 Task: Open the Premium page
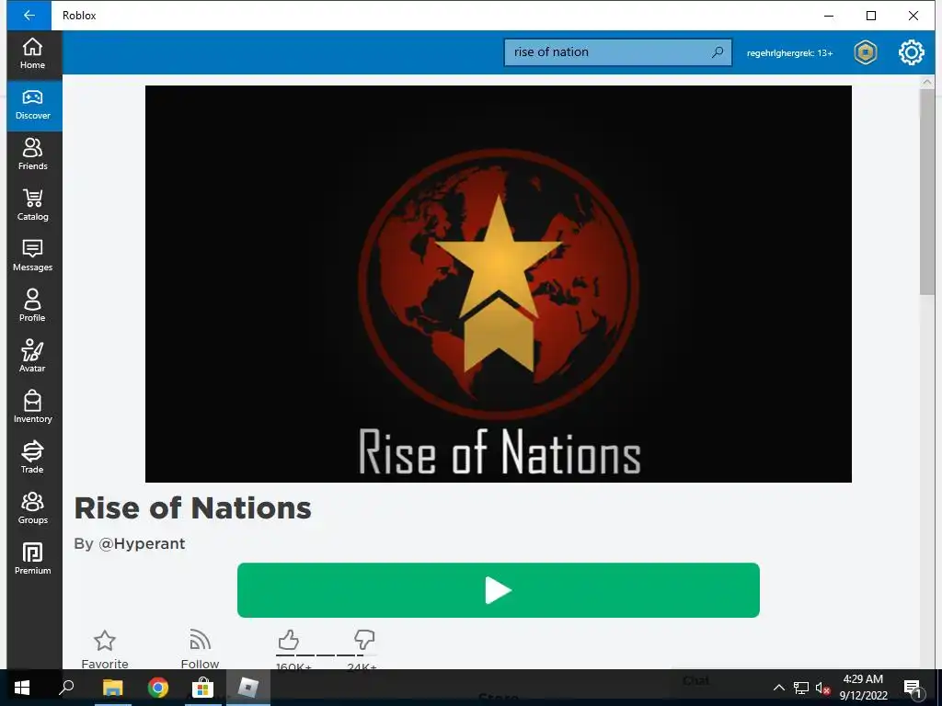[33, 559]
